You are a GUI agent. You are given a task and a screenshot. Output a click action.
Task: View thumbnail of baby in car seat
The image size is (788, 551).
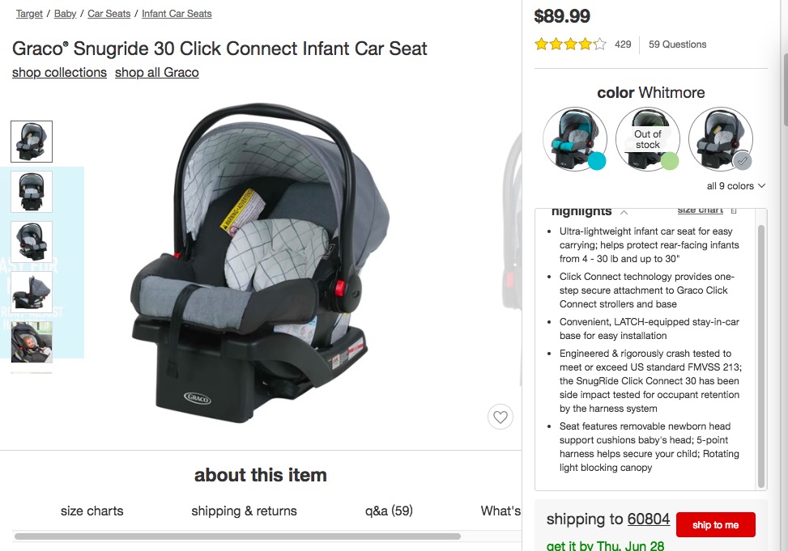click(x=32, y=341)
